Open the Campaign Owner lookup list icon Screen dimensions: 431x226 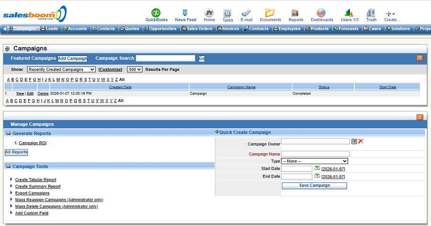coord(354,141)
